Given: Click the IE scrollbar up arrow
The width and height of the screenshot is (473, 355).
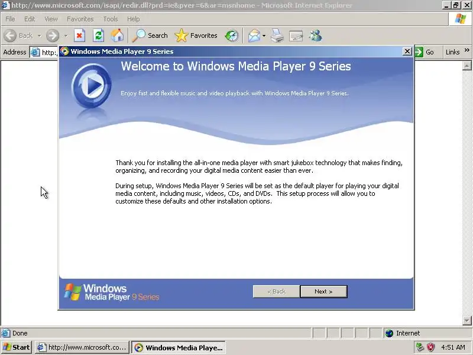Looking at the screenshot, I should point(466,66).
